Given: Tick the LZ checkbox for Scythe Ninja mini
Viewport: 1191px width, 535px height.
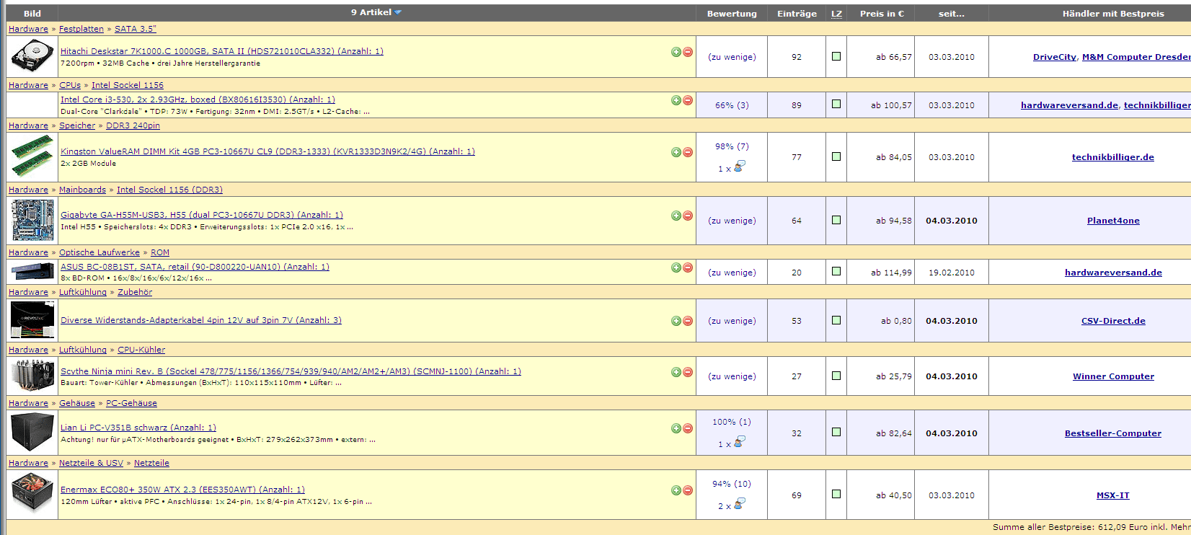Looking at the screenshot, I should click(836, 376).
